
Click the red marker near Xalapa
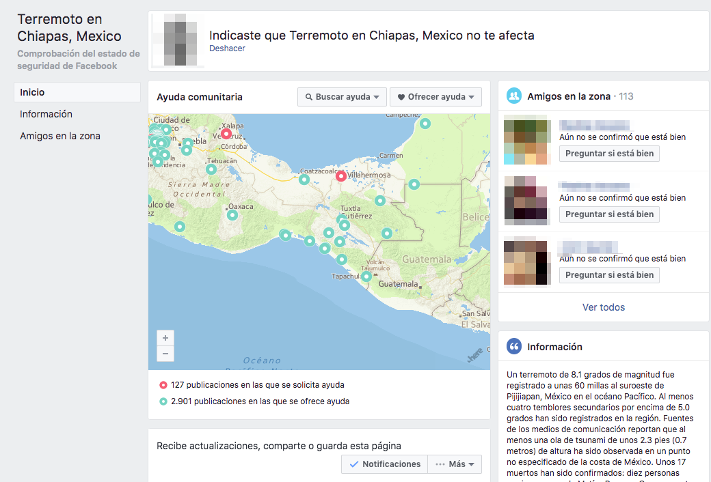point(226,134)
